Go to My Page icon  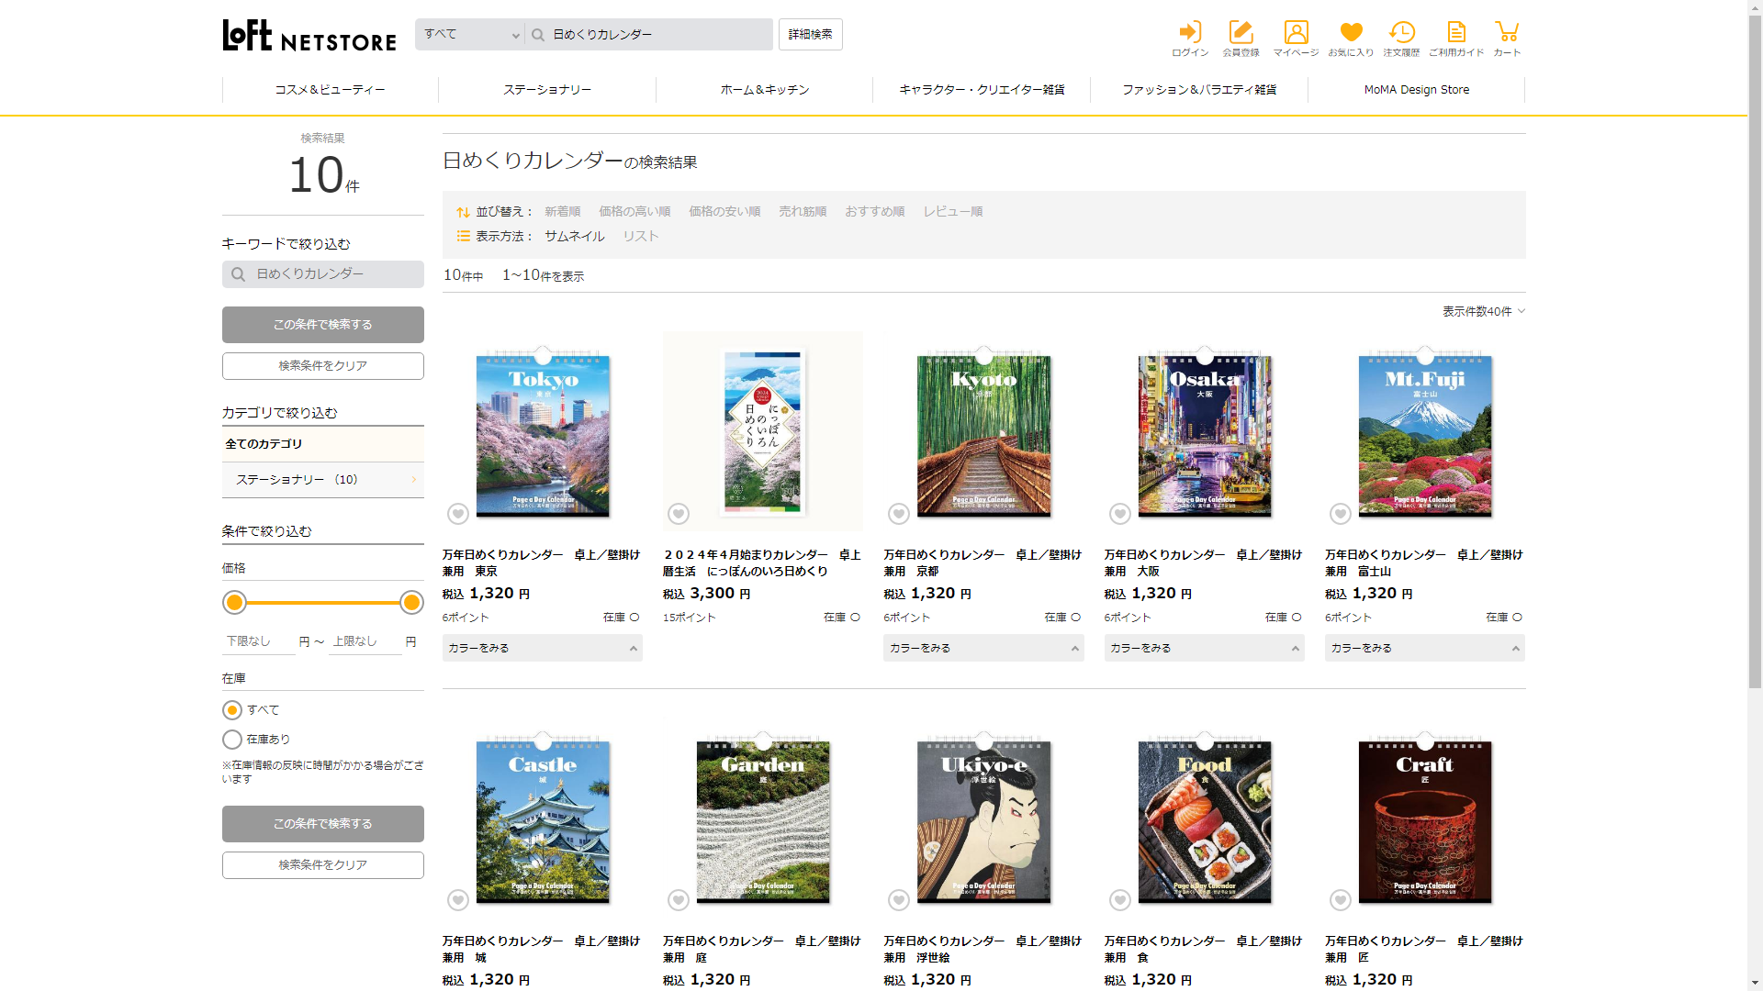(x=1296, y=33)
